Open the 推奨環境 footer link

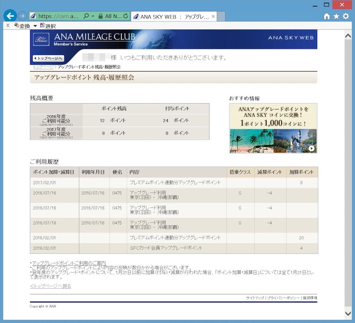click(310, 298)
